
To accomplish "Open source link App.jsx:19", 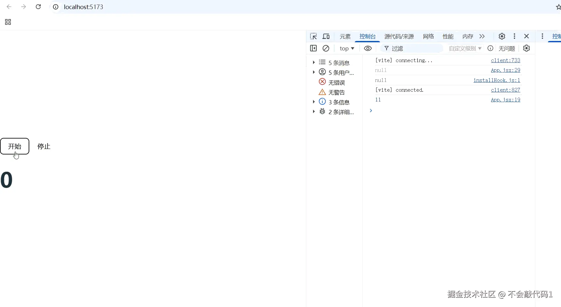I will (x=505, y=100).
